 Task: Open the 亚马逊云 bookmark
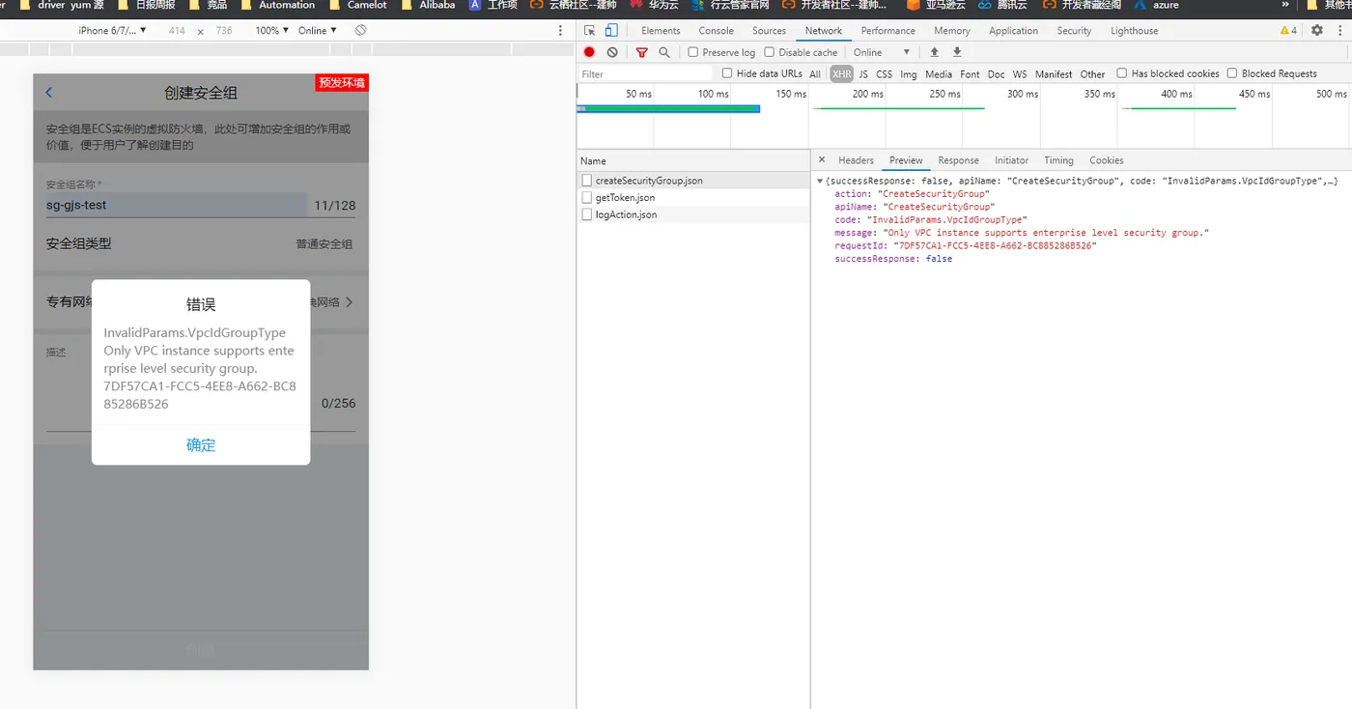936,5
